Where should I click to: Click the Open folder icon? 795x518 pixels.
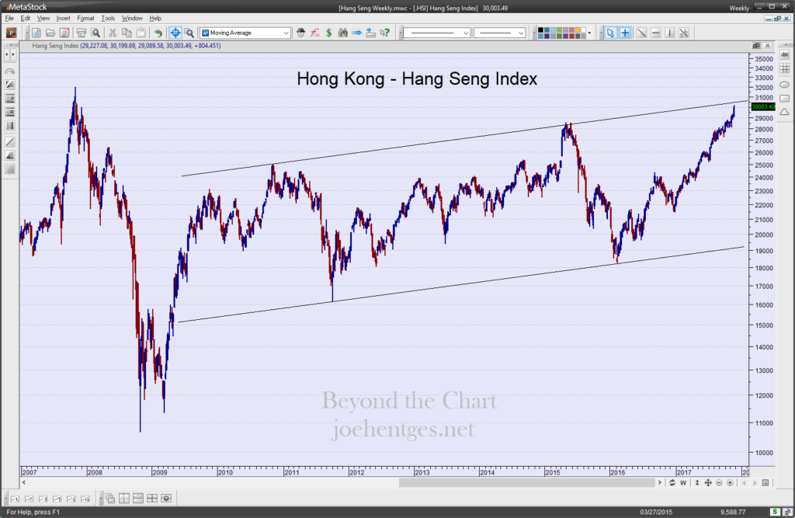point(50,33)
